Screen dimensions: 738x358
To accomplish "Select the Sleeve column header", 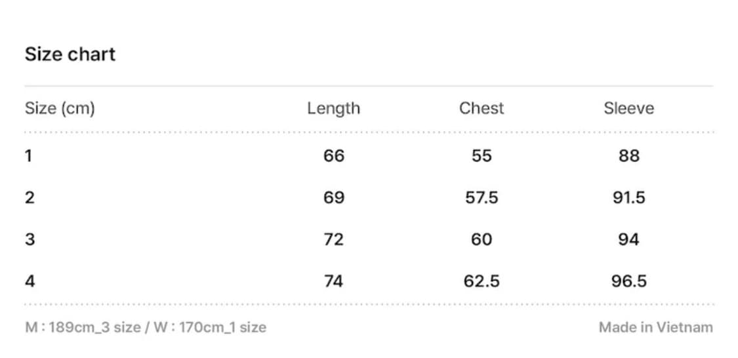I will click(628, 108).
